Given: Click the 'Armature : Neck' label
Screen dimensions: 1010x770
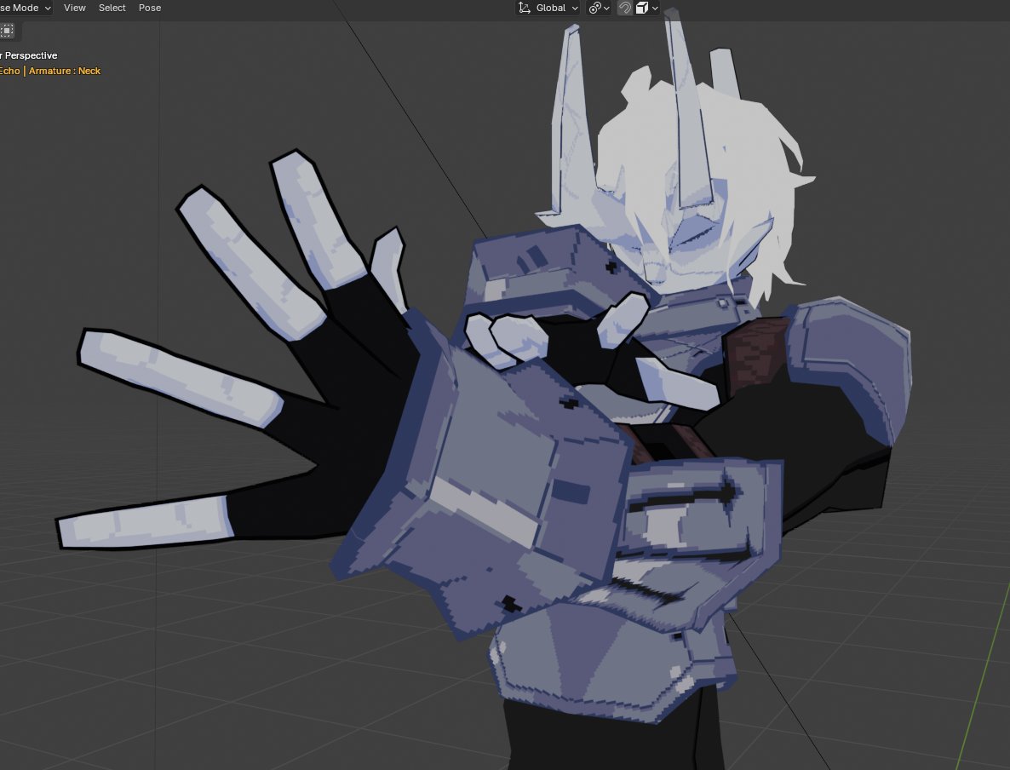Looking at the screenshot, I should [65, 71].
